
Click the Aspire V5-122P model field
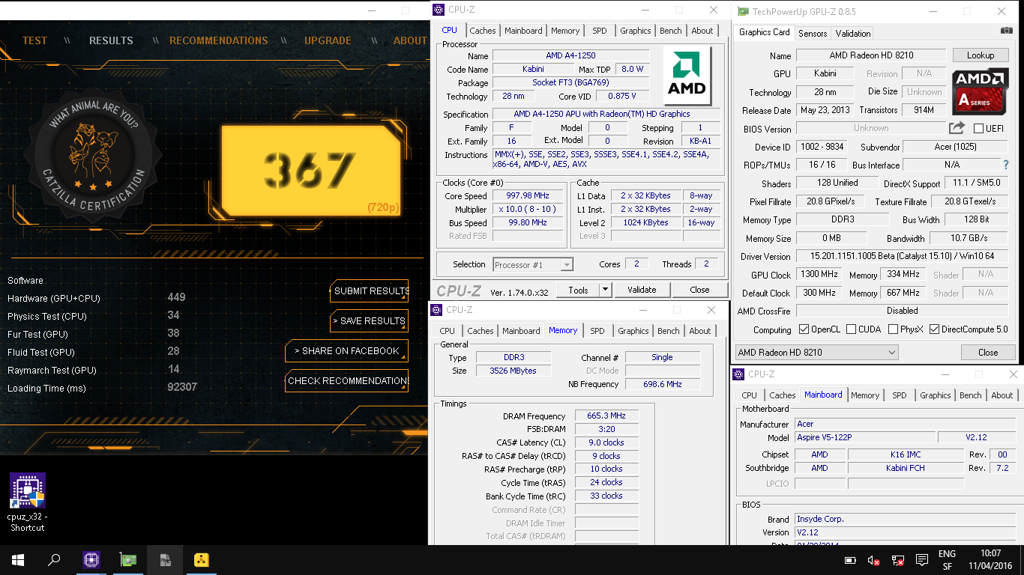point(864,437)
